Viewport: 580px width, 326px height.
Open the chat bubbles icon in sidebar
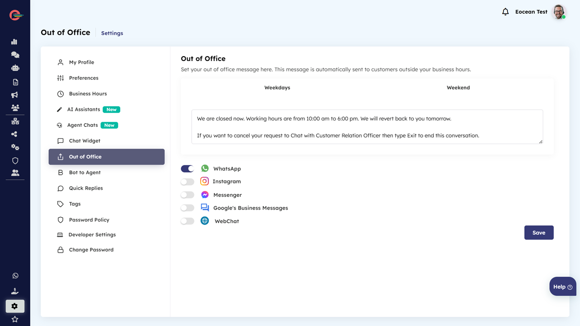coord(15,55)
